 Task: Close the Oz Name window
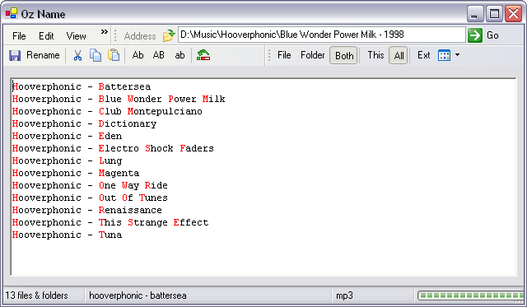(x=514, y=14)
